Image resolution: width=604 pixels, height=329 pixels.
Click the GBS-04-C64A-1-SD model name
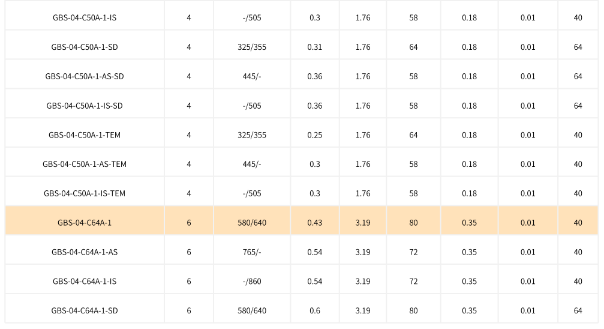tap(85, 310)
